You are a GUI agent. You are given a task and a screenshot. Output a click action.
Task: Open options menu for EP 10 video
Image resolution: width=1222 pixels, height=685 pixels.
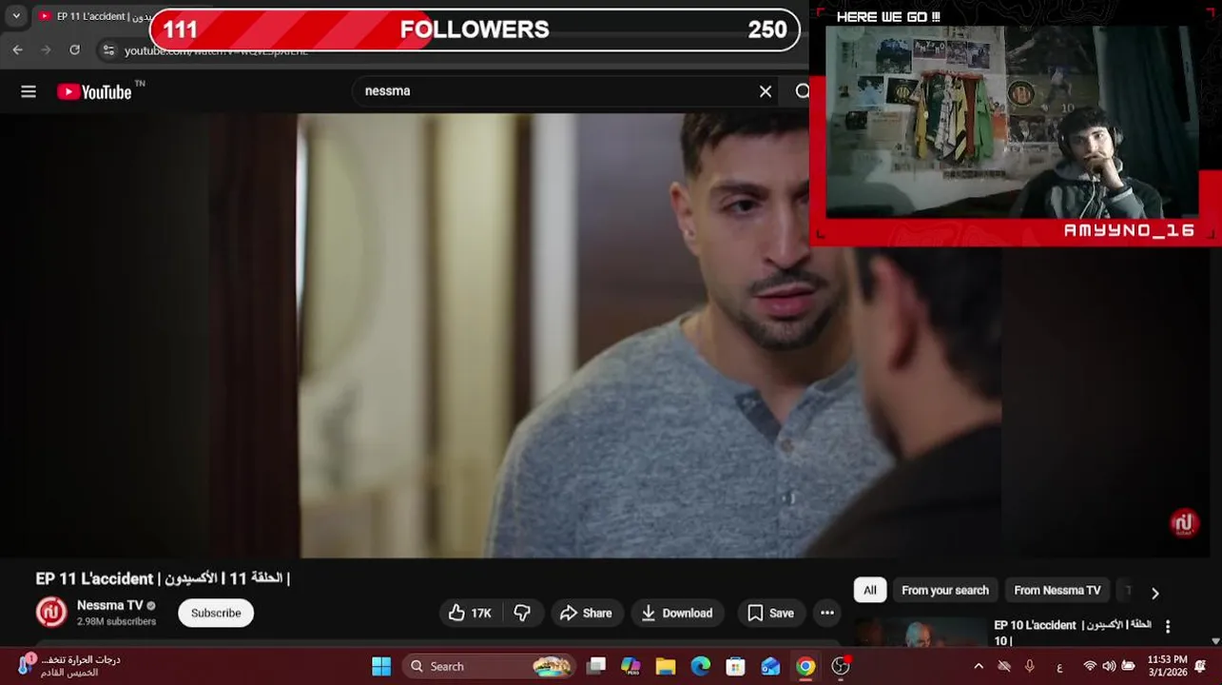tap(1168, 627)
